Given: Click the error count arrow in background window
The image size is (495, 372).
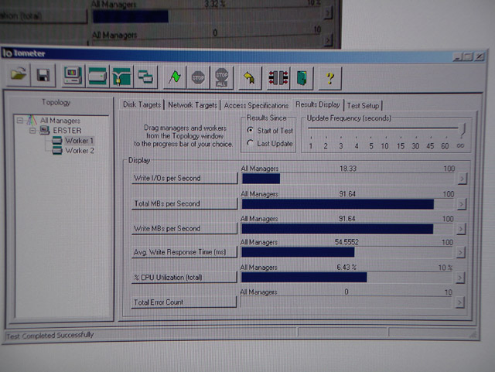Looking at the screenshot, I should (x=328, y=41).
